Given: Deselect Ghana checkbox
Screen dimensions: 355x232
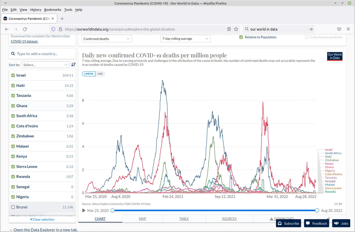Looking at the screenshot, I should point(13,106).
